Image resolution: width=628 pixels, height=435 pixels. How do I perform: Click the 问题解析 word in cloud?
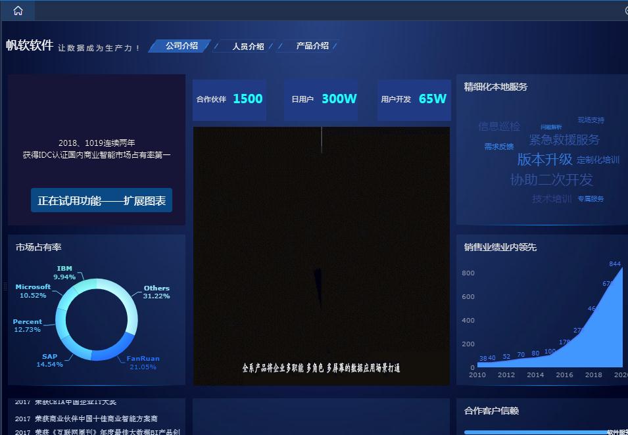point(550,127)
